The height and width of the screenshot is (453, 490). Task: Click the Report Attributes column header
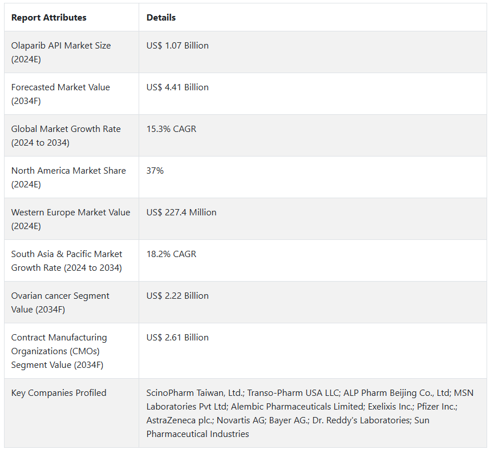coord(49,18)
